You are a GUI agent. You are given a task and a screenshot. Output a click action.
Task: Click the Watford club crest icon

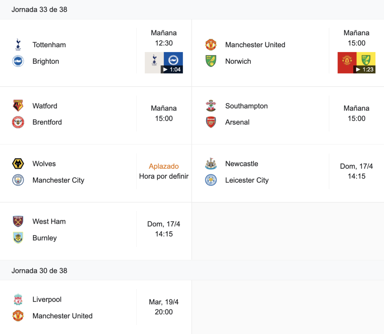coord(18,106)
